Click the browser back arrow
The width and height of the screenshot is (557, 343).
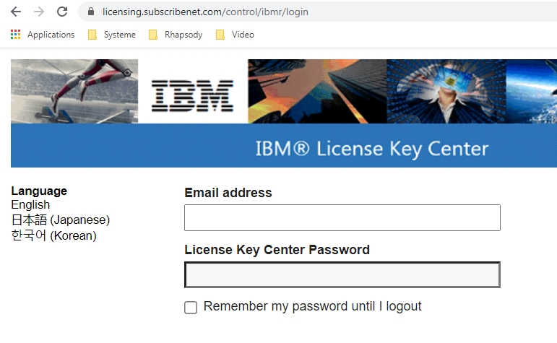click(16, 12)
